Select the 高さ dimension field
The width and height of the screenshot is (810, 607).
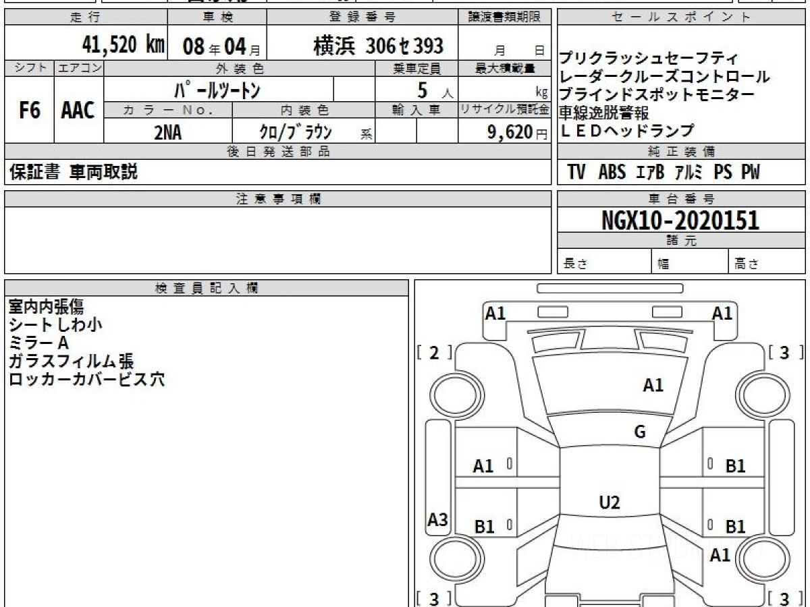[768, 262]
